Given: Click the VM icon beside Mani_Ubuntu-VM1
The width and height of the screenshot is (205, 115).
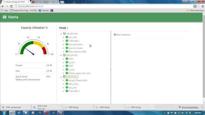Looking at the screenshot, I should pyautogui.click(x=67, y=52).
